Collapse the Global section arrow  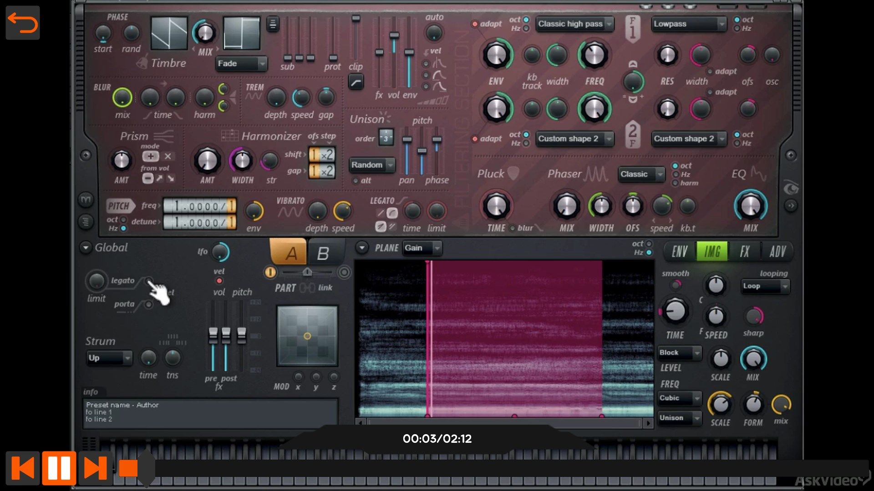click(x=86, y=248)
